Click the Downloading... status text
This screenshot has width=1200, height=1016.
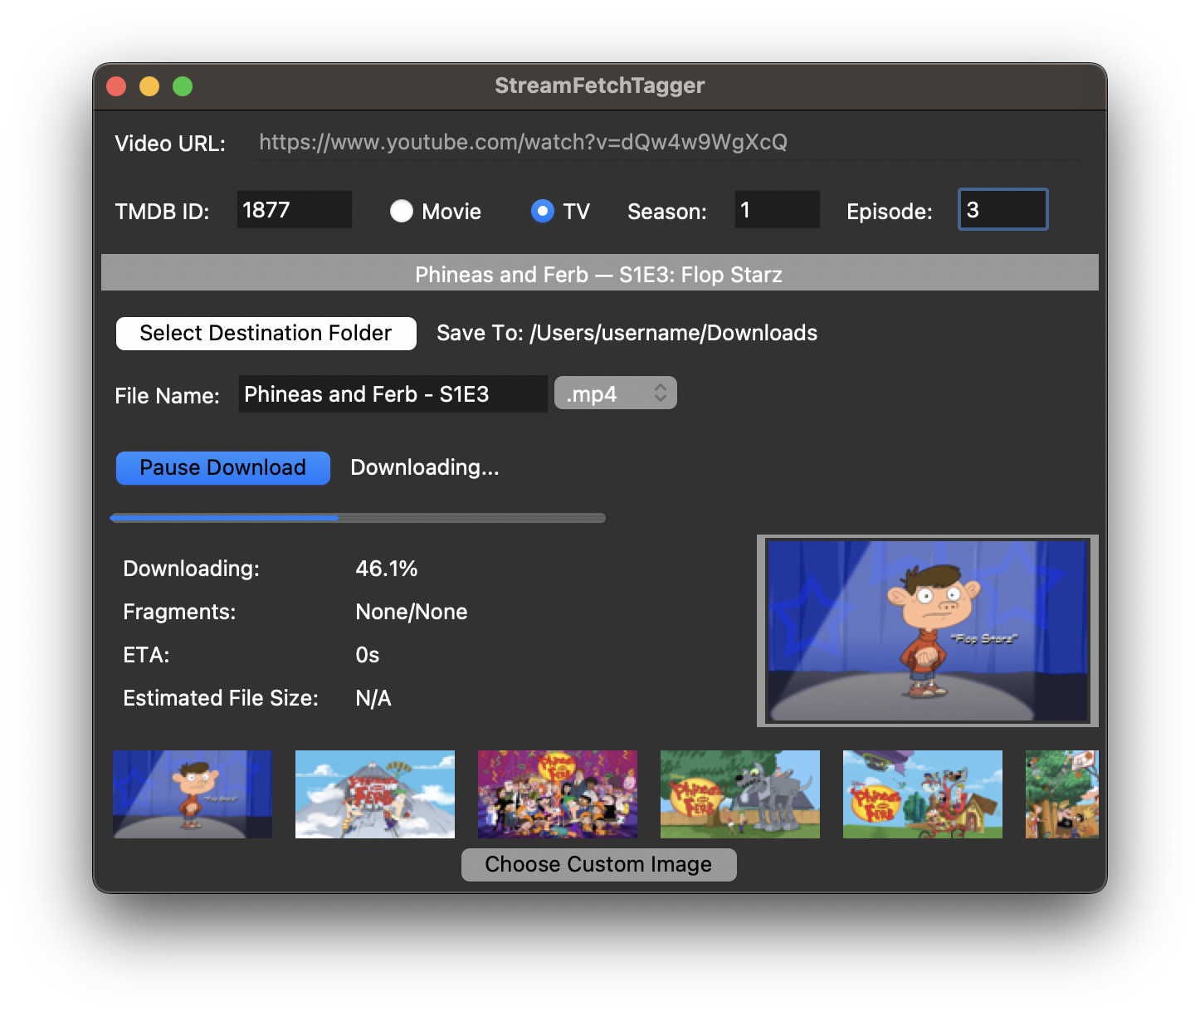point(425,467)
